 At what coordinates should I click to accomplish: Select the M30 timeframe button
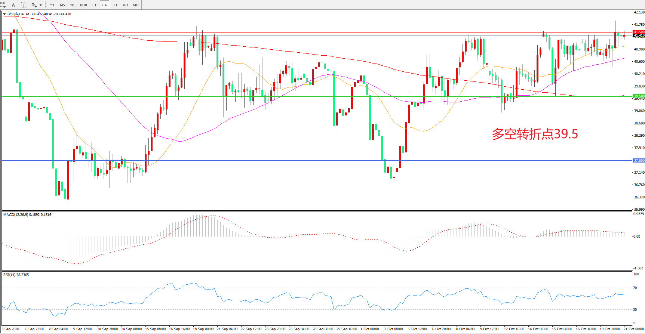(x=83, y=5)
